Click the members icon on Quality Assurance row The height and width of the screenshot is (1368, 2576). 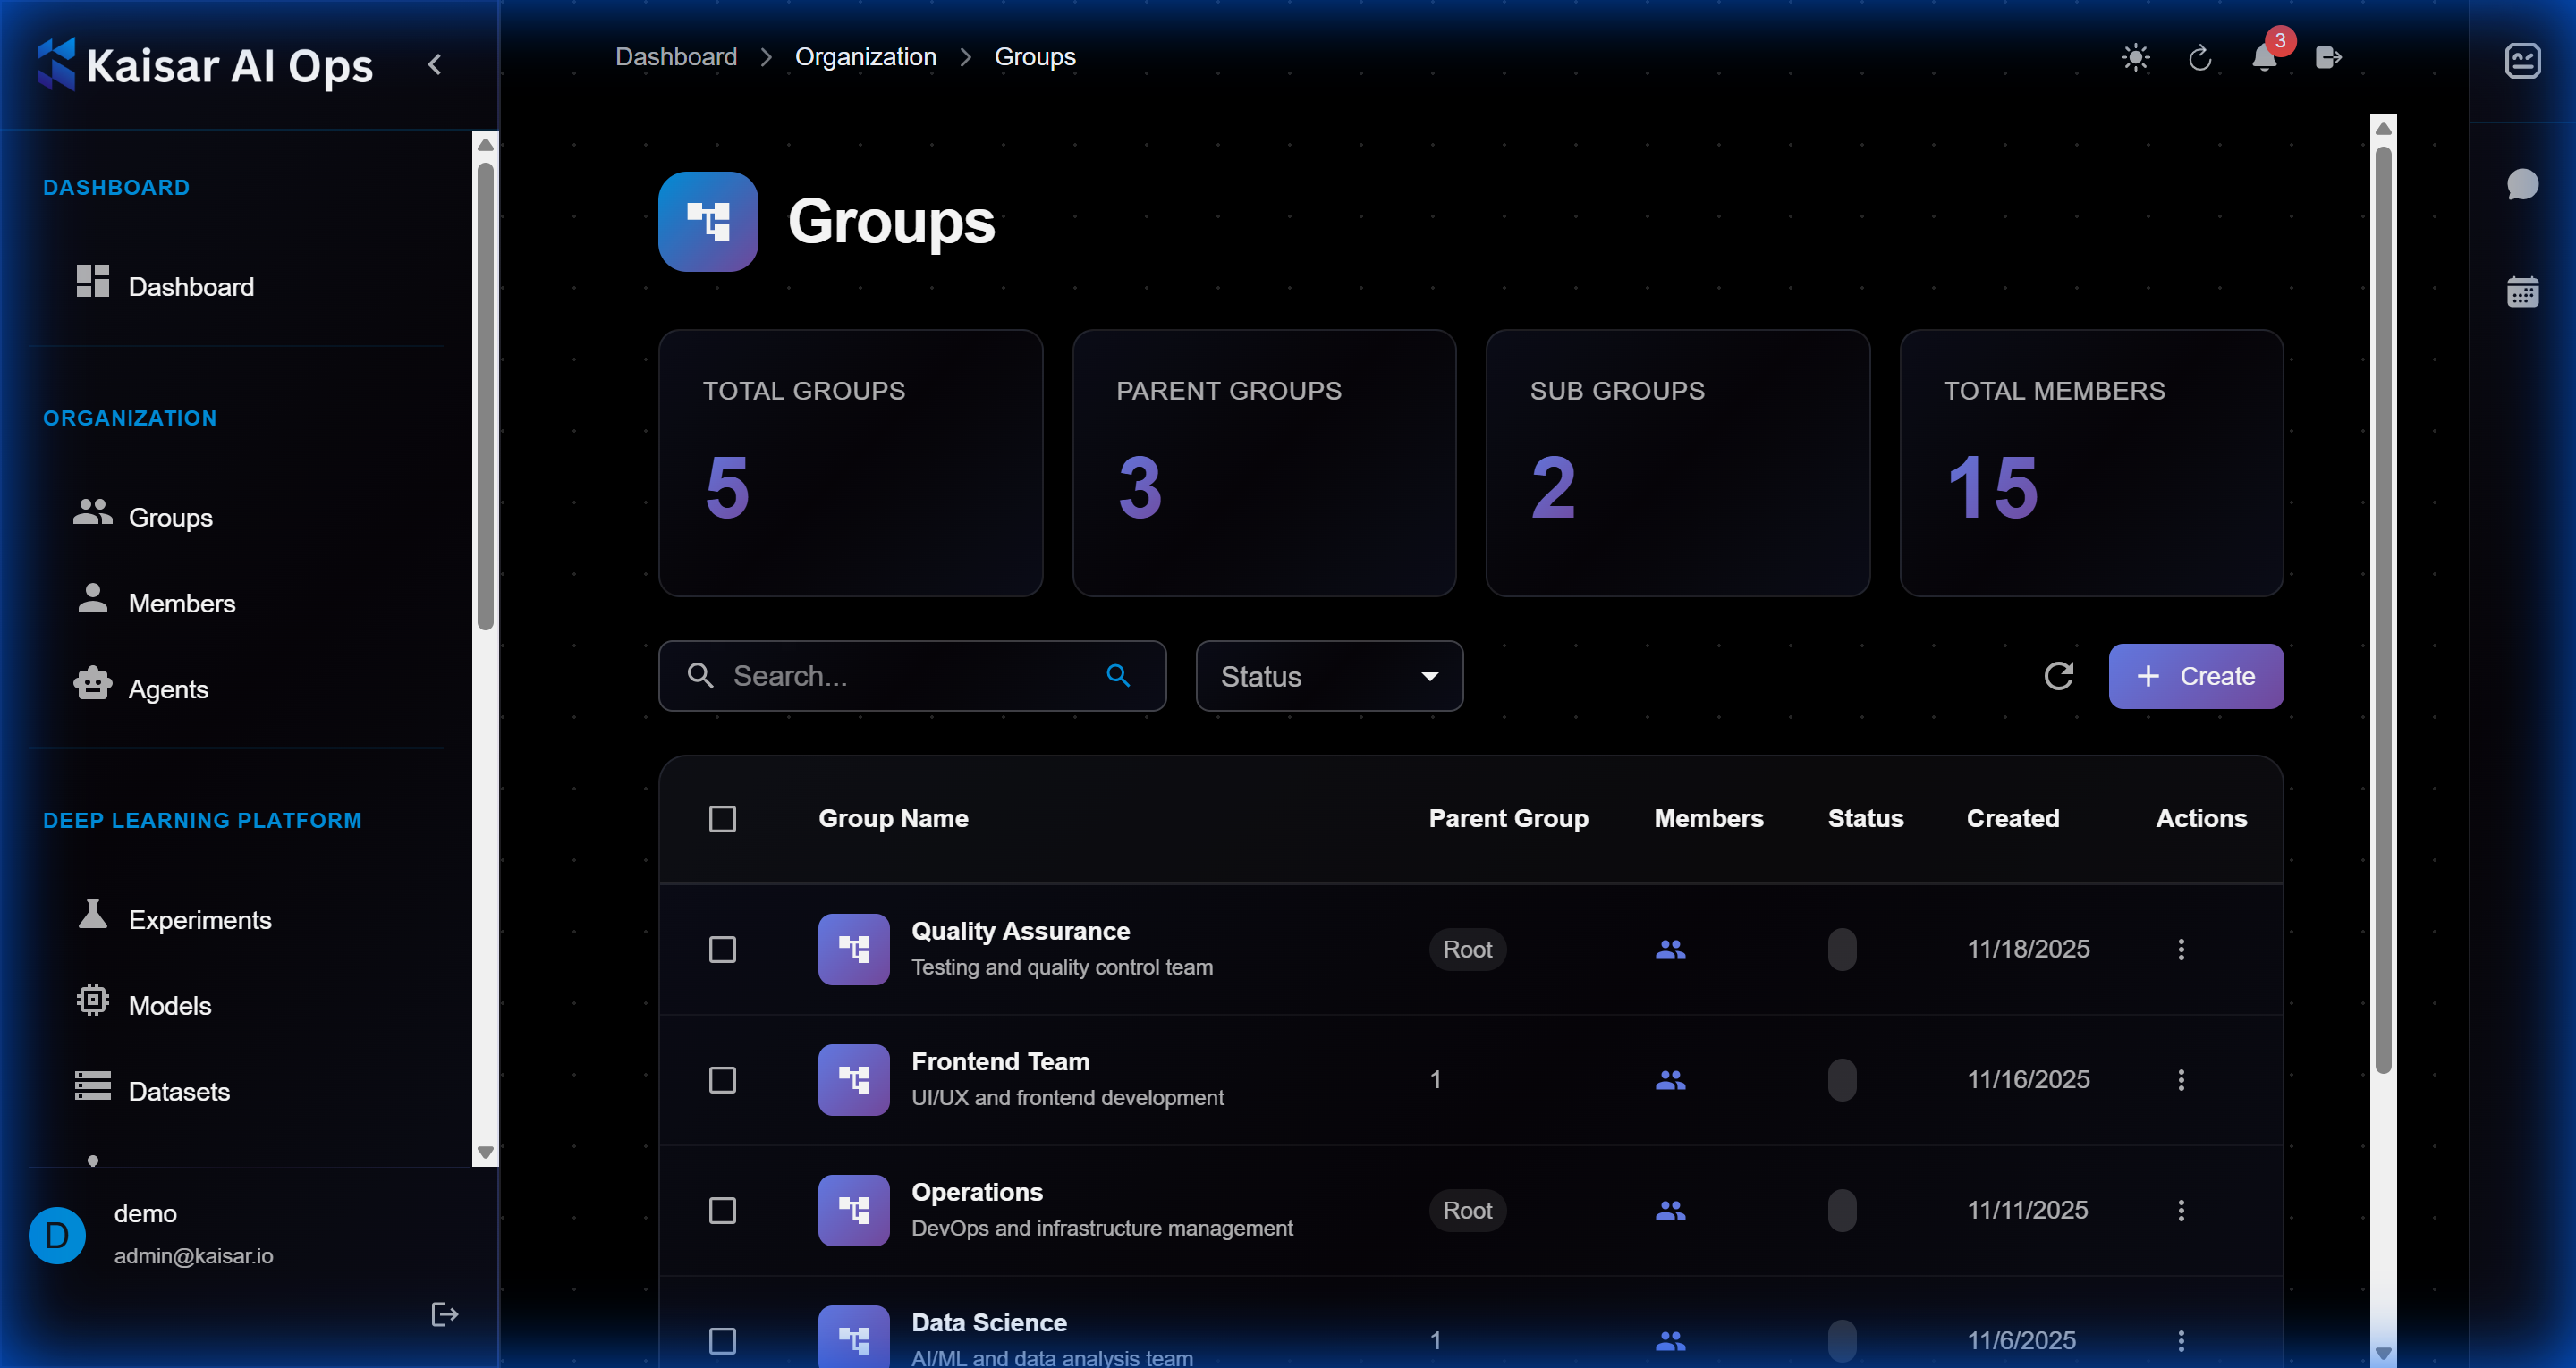click(x=1670, y=949)
